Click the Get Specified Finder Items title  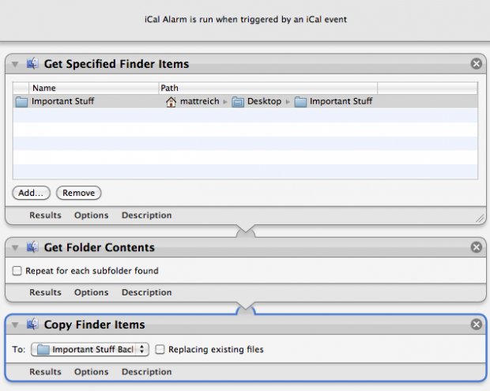point(116,64)
